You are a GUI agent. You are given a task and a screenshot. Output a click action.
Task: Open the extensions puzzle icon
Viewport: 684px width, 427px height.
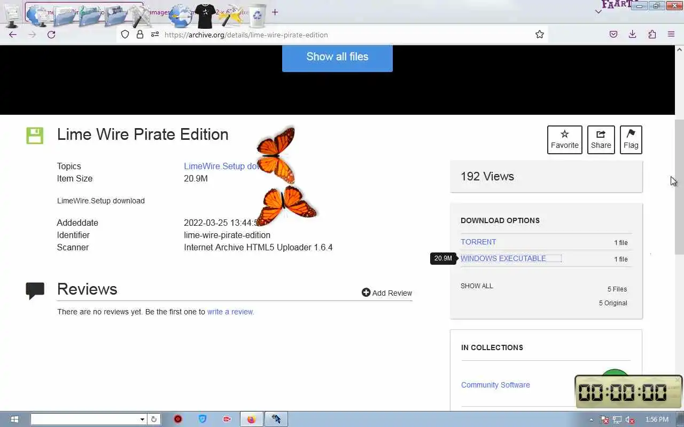pos(652,35)
